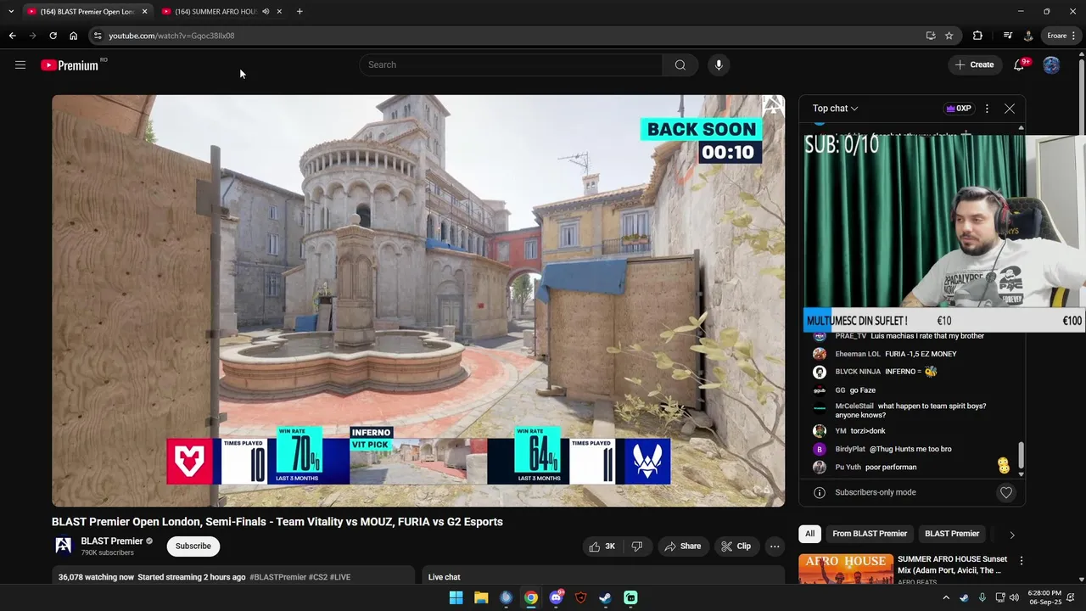The width and height of the screenshot is (1086, 611).
Task: Open BLAST Premier channel avatar
Action: pos(64,546)
